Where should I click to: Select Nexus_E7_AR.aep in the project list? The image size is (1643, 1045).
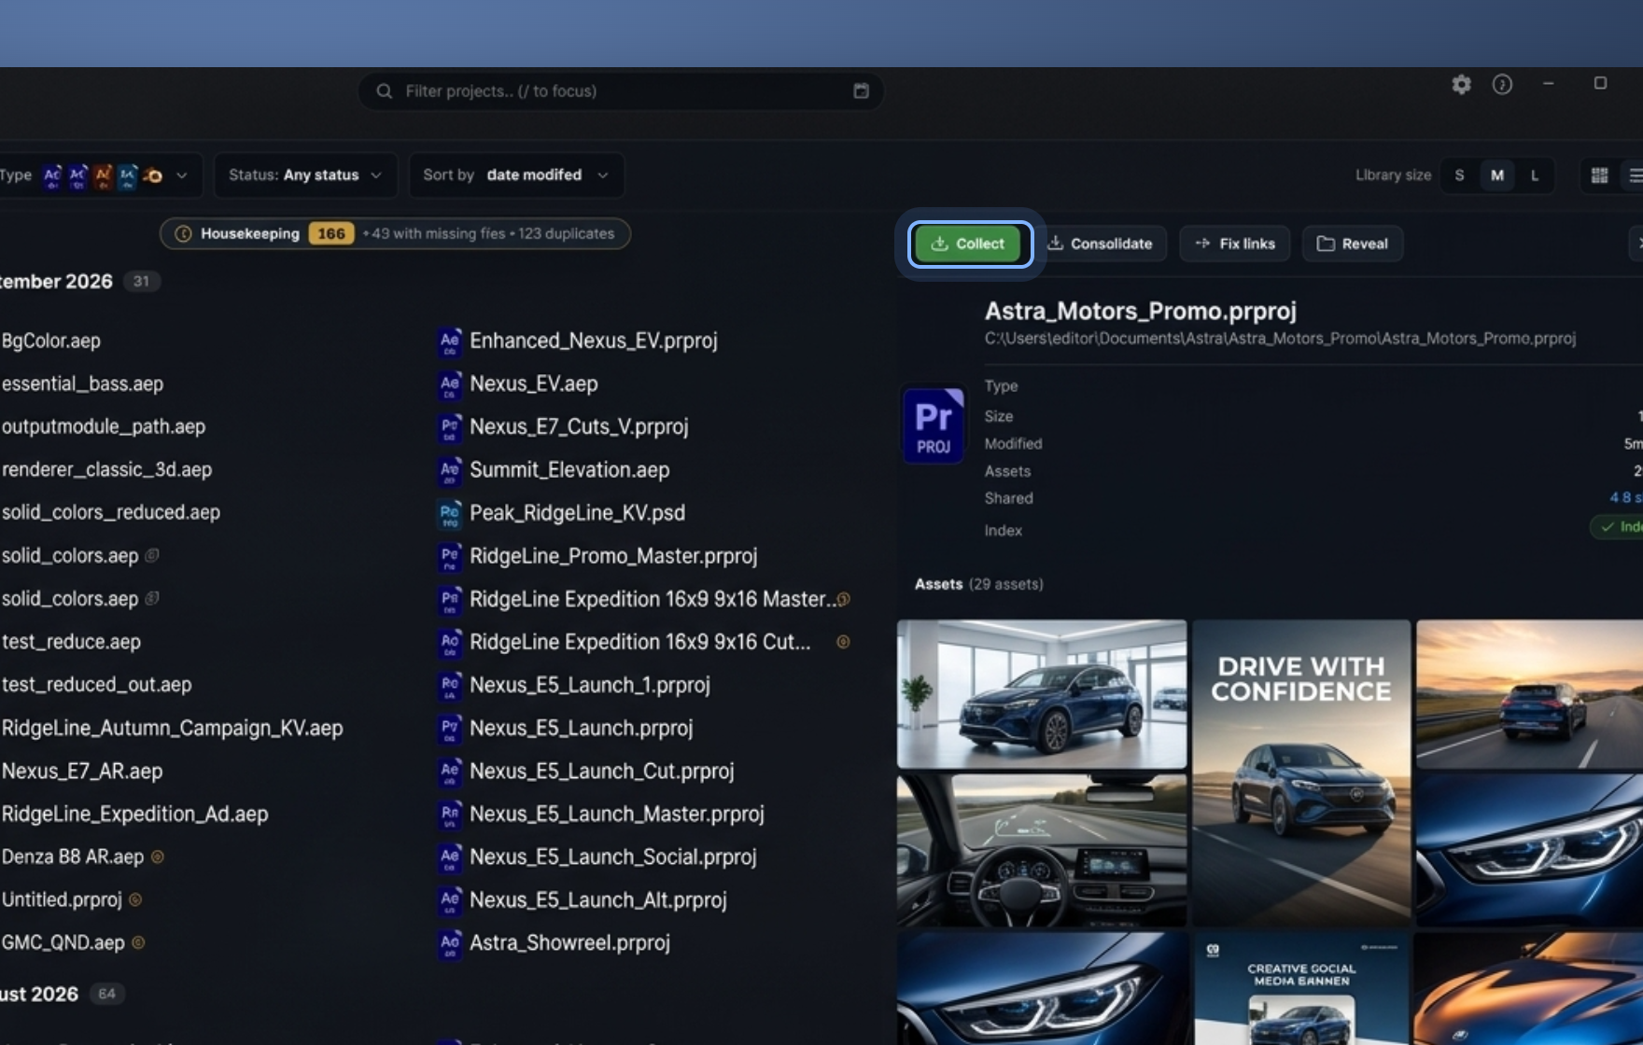(82, 771)
